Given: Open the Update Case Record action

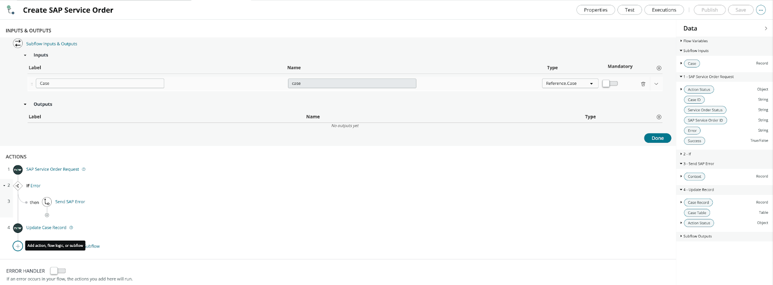Looking at the screenshot, I should (46, 228).
